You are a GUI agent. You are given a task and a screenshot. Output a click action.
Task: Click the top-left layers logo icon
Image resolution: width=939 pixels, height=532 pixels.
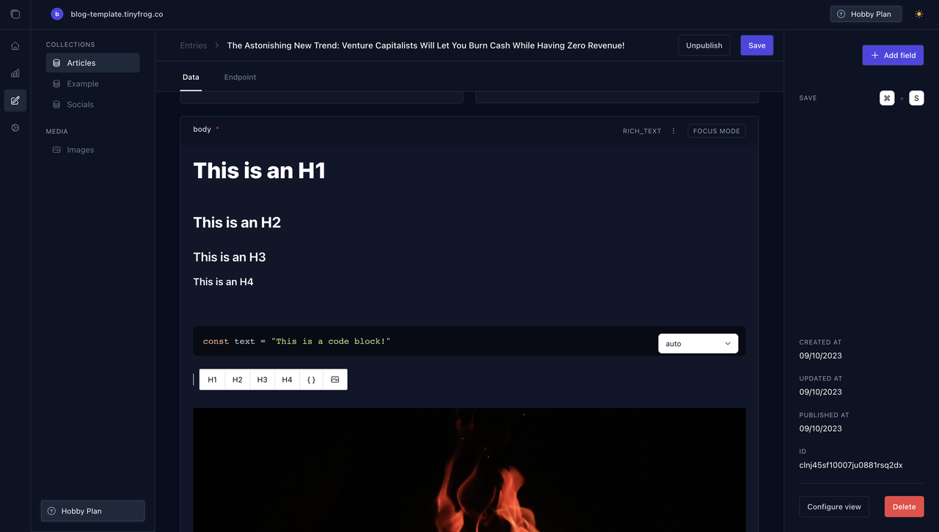tap(15, 14)
